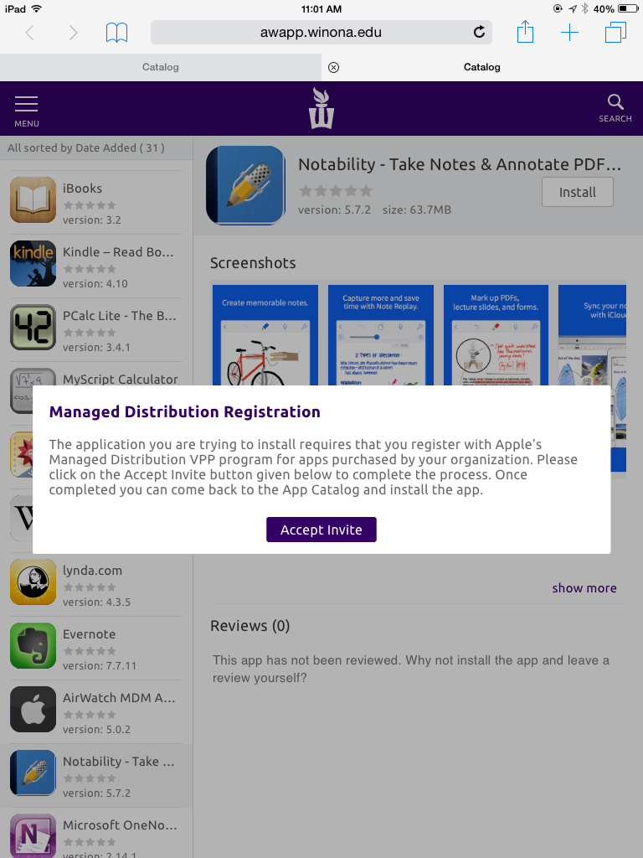This screenshot has height=858, width=643.
Task: Expand description with show more
Action: (x=584, y=588)
